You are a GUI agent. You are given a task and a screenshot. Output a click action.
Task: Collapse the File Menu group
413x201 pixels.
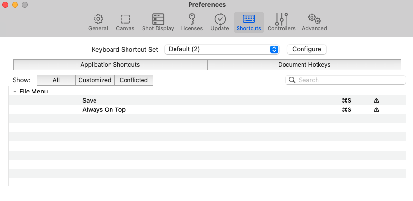15,92
